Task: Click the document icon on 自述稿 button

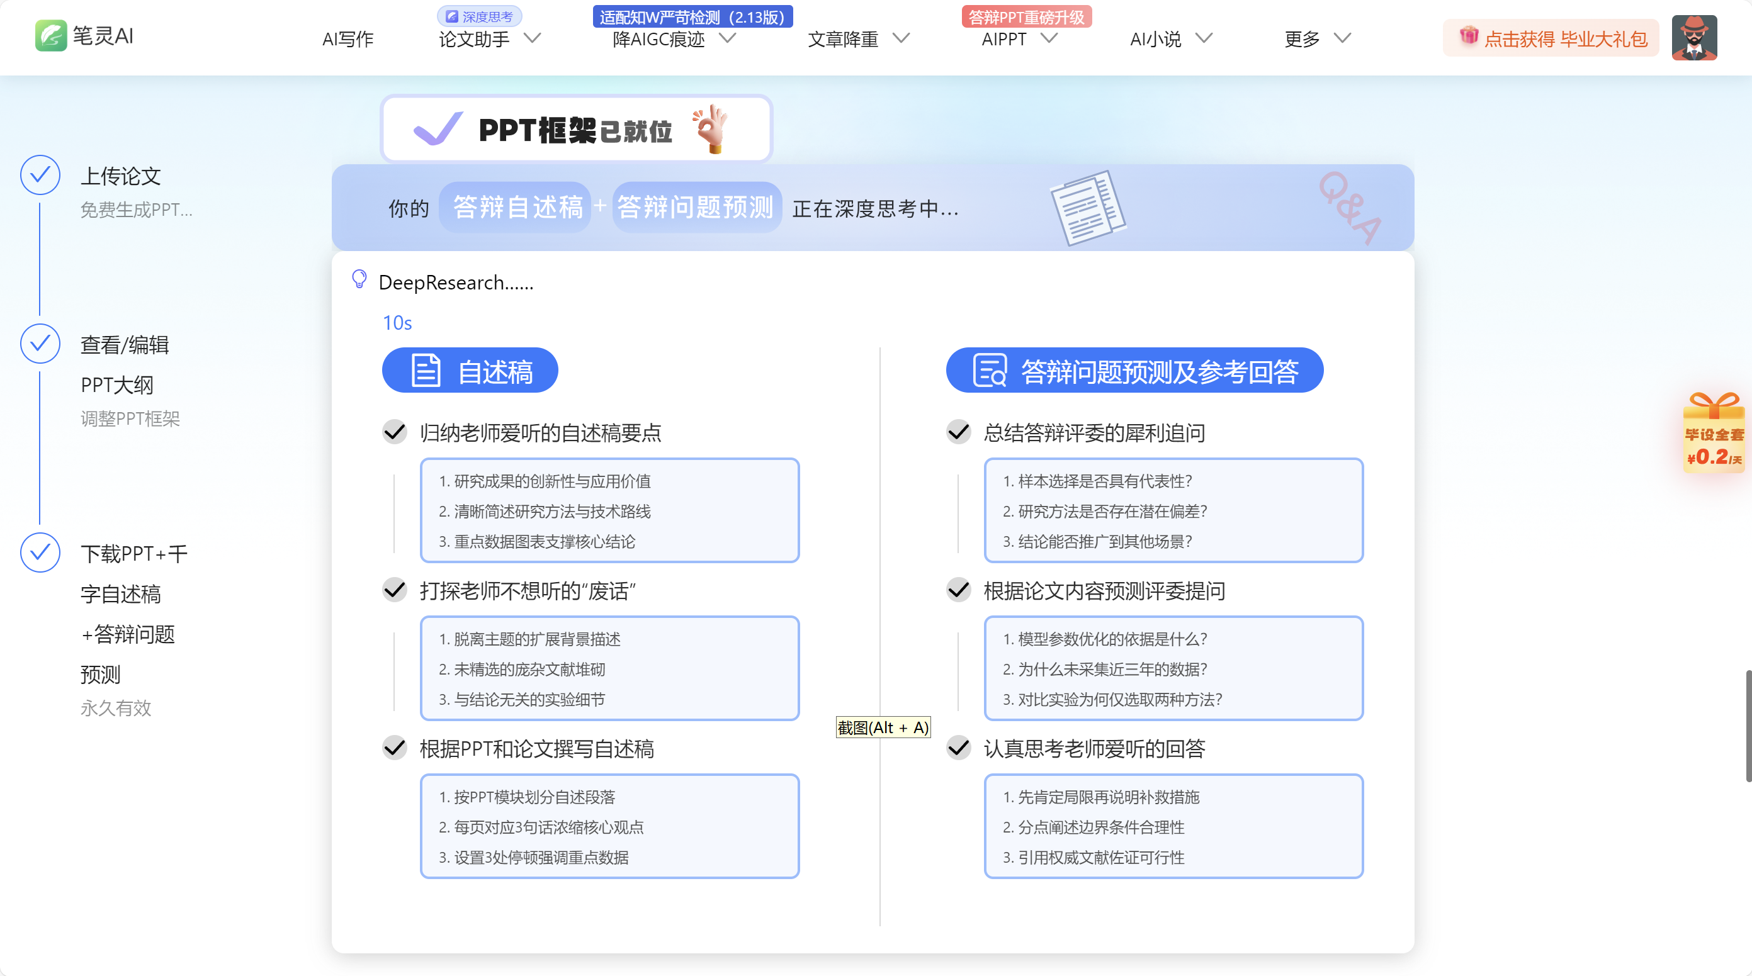Action: coord(426,371)
